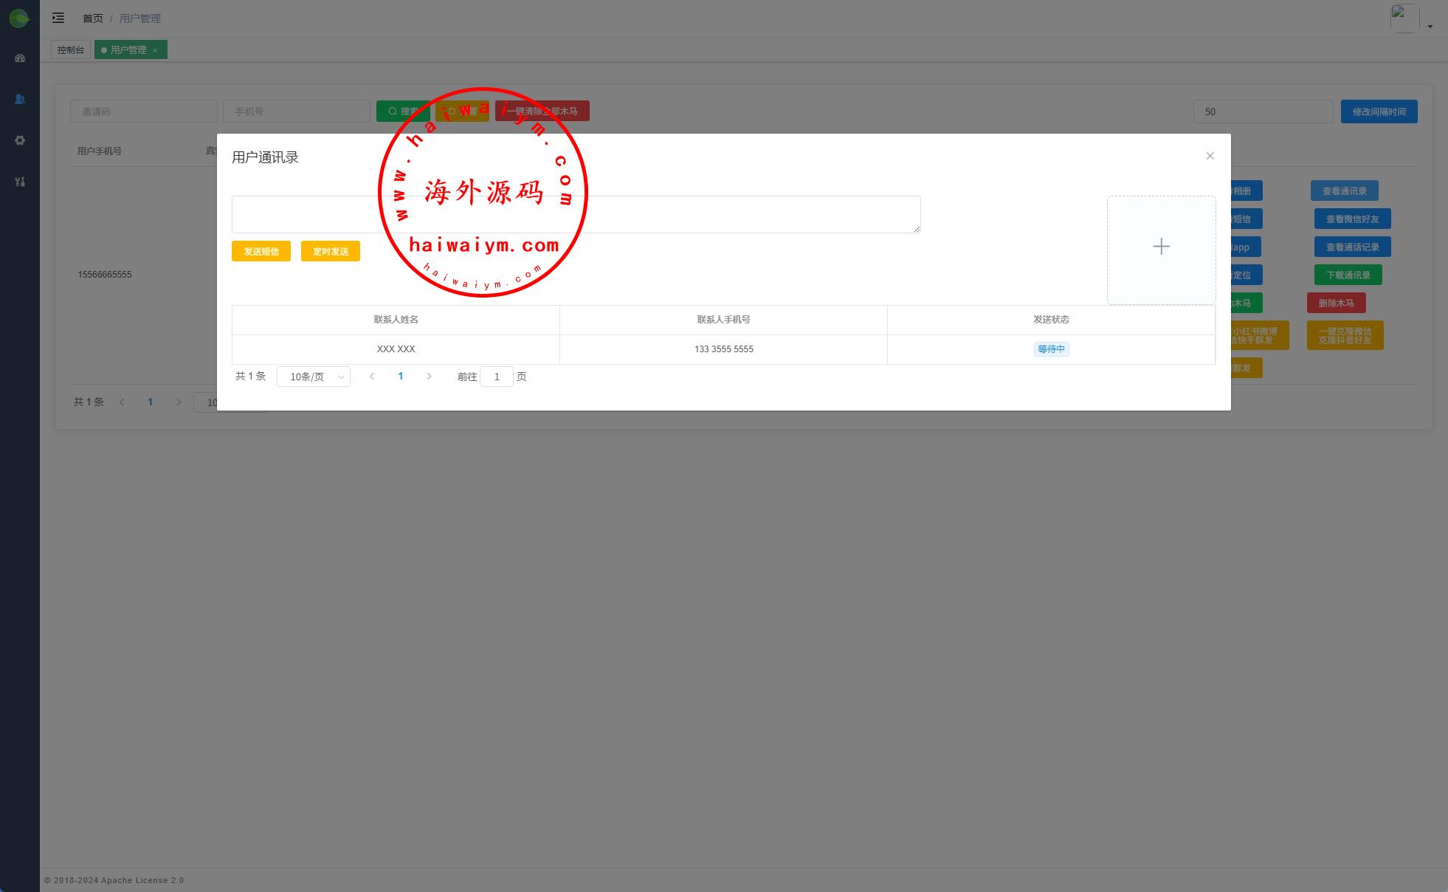
Task: Go to next page arrow in dialog
Action: tap(429, 377)
